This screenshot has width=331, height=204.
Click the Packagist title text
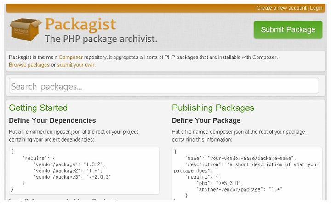point(80,24)
